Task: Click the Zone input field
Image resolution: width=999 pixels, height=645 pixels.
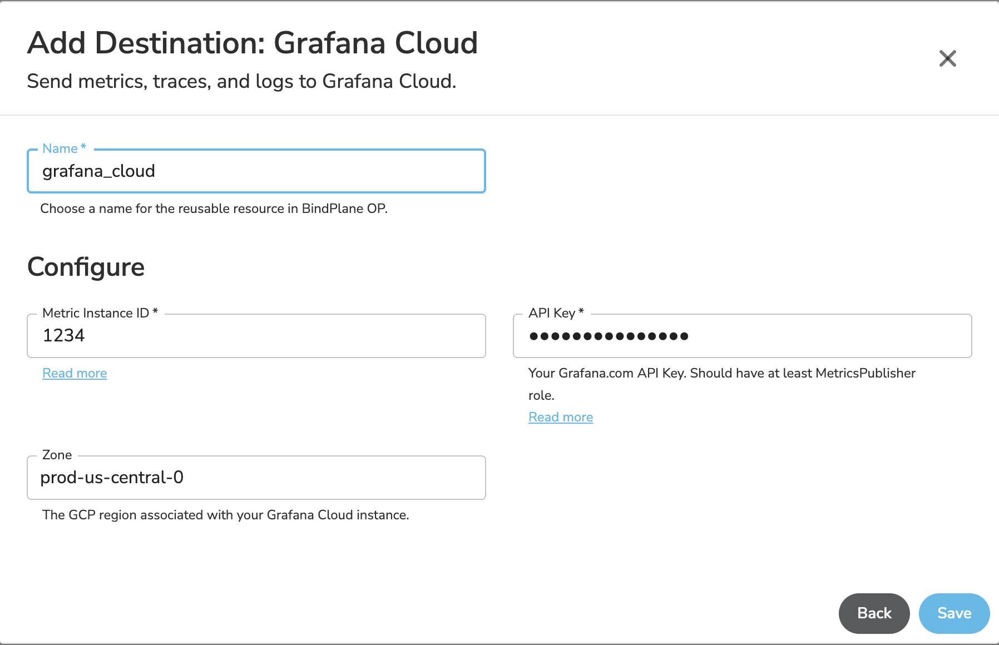Action: pyautogui.click(x=256, y=478)
